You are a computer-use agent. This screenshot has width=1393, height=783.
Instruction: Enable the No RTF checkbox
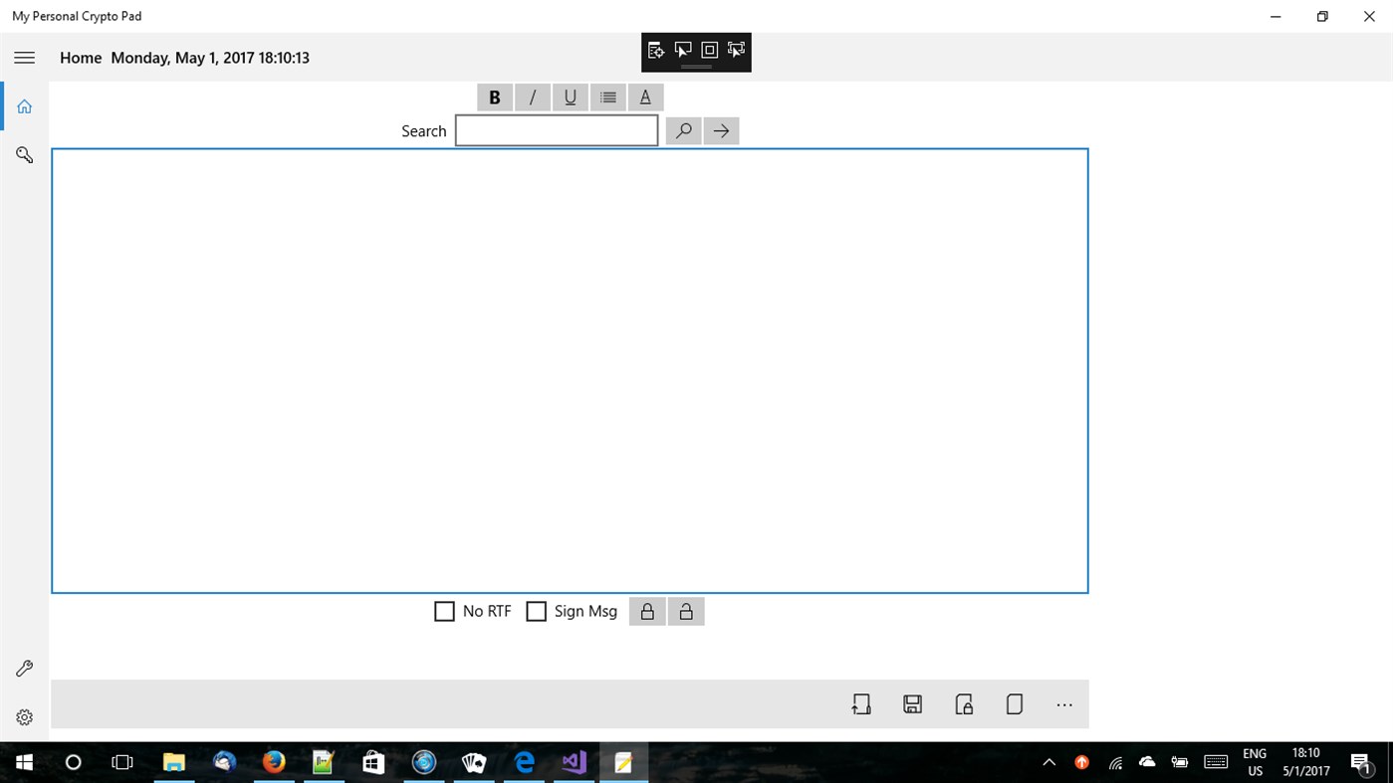pos(444,610)
